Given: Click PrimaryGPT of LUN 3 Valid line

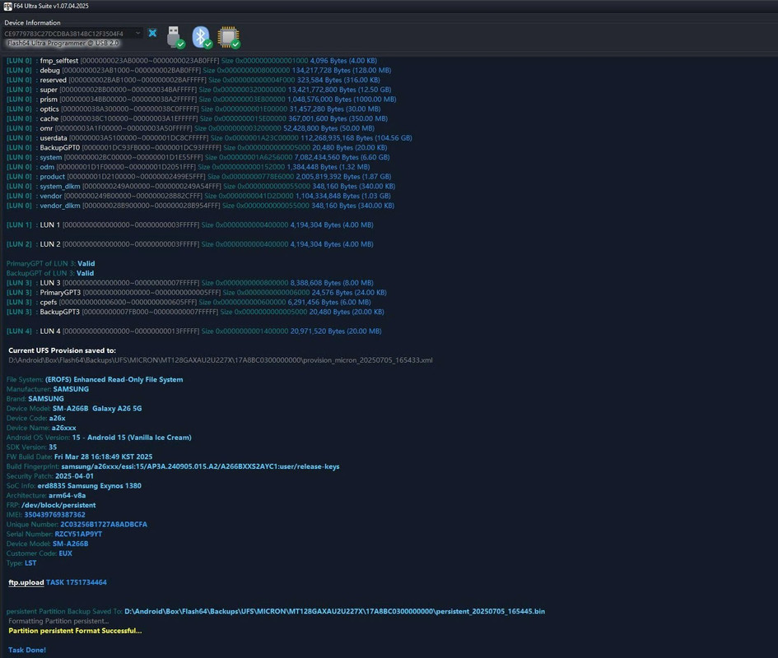Looking at the screenshot, I should pos(50,263).
